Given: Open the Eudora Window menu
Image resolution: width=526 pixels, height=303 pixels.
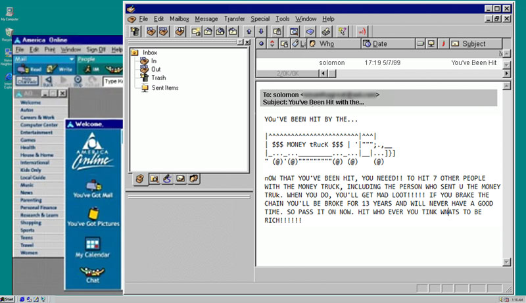Looking at the screenshot, I should pos(306,19).
